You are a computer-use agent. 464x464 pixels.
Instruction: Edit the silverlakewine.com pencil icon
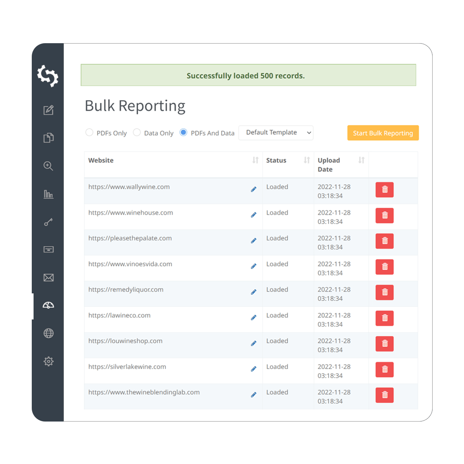pyautogui.click(x=253, y=369)
